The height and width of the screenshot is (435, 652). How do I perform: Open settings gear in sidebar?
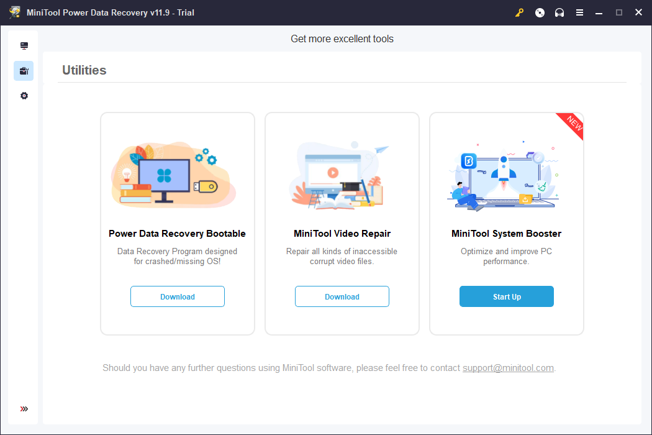[x=24, y=96]
